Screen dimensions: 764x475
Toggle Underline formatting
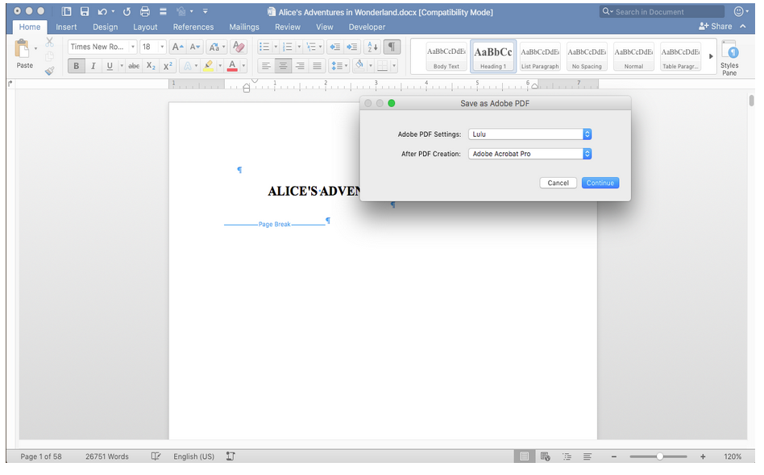(x=110, y=66)
